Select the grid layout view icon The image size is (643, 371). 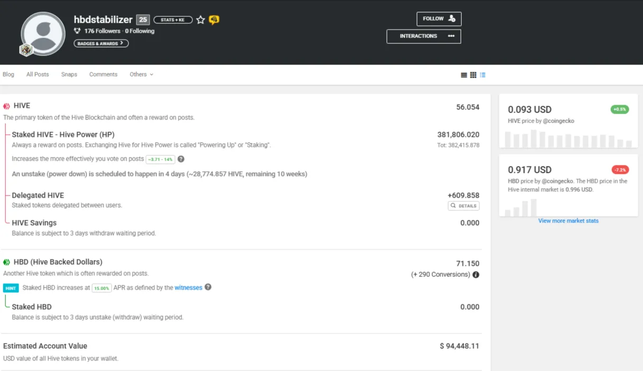point(473,75)
